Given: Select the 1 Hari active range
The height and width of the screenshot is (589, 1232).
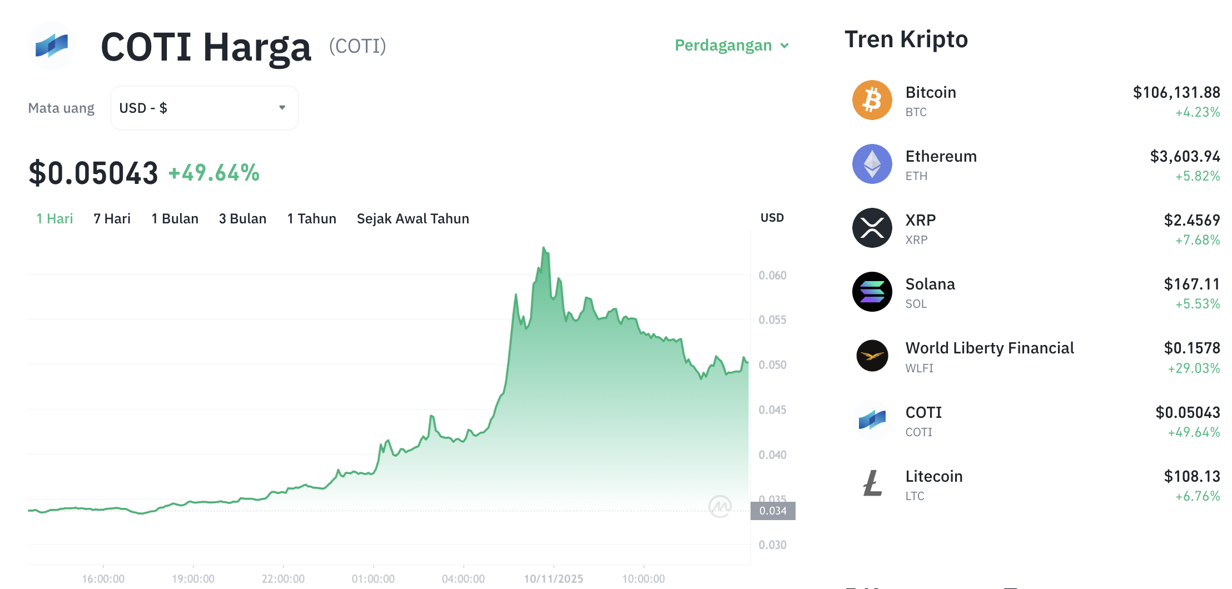Looking at the screenshot, I should pos(54,218).
